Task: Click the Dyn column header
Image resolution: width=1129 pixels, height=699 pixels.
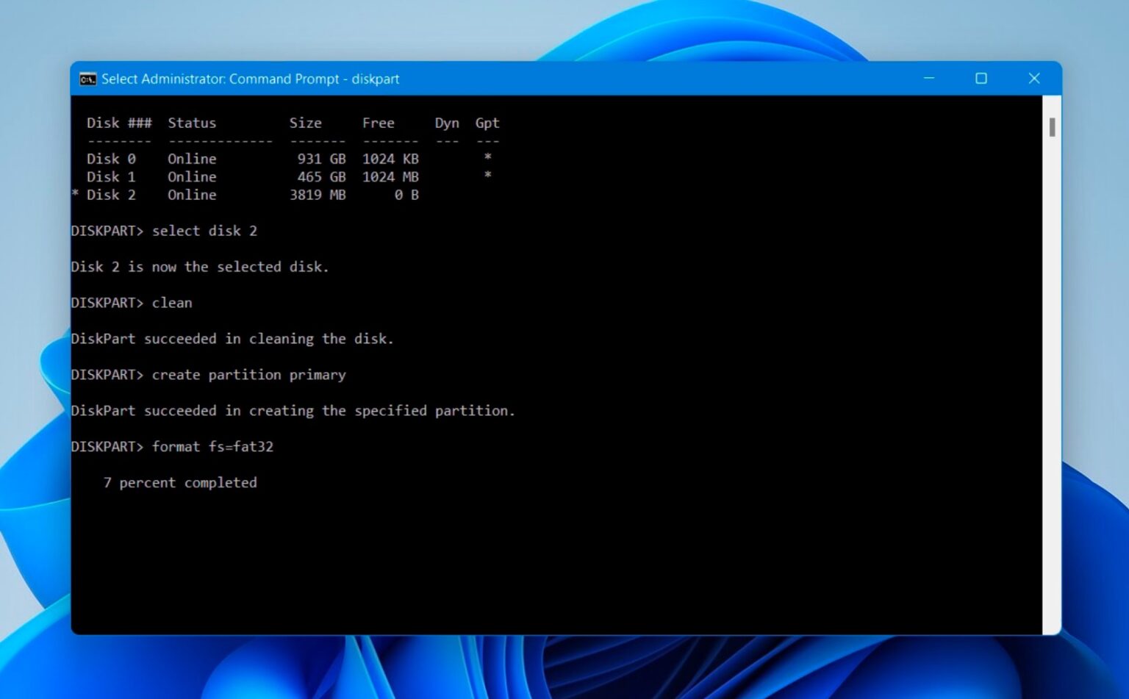Action: [447, 123]
